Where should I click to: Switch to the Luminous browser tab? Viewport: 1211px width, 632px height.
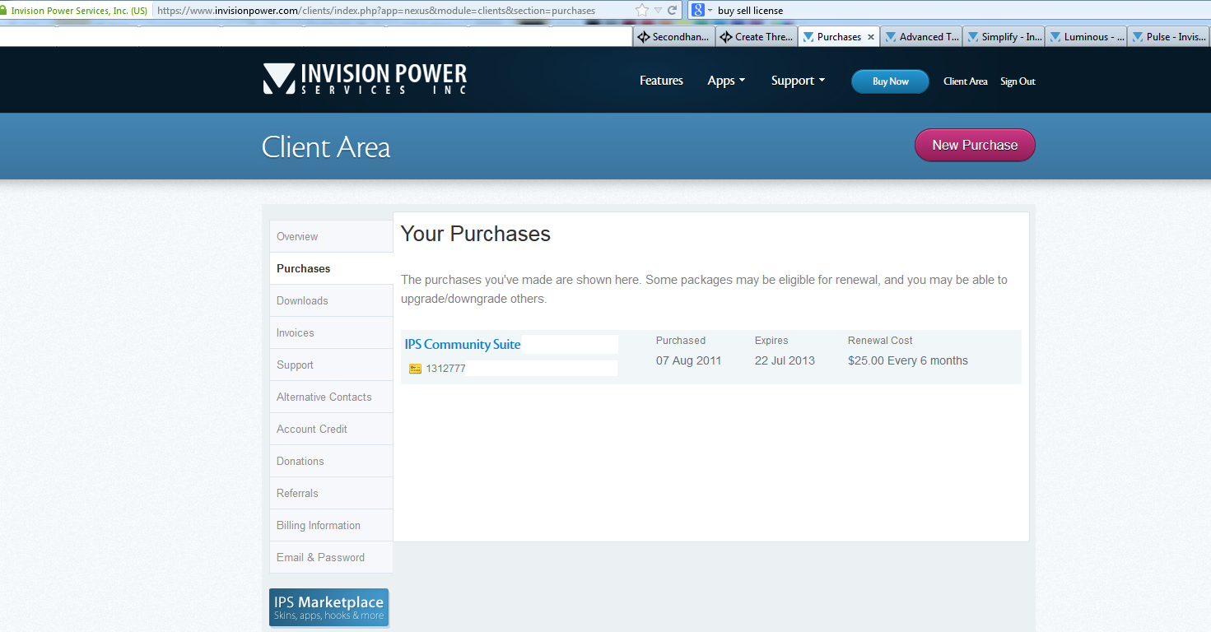tap(1086, 37)
